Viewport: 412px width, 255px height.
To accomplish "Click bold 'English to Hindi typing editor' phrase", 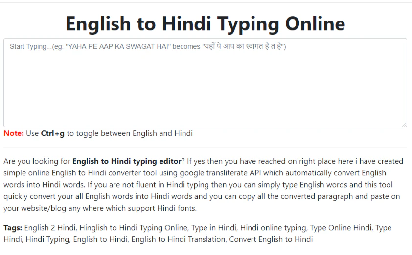I will click(x=127, y=161).
